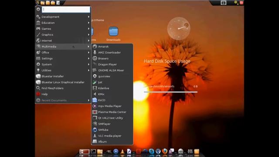Expand the Development submenu

coord(63,17)
